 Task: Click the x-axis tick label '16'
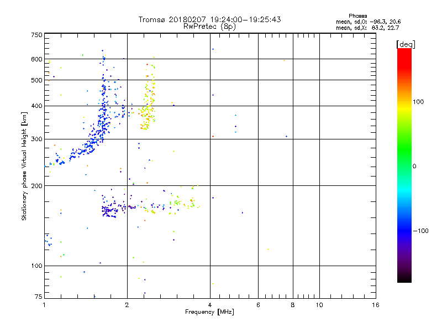coord(376,305)
